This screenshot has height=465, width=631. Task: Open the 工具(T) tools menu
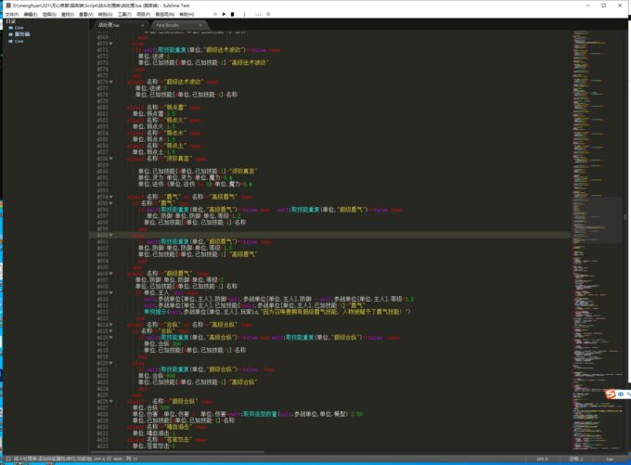point(122,15)
